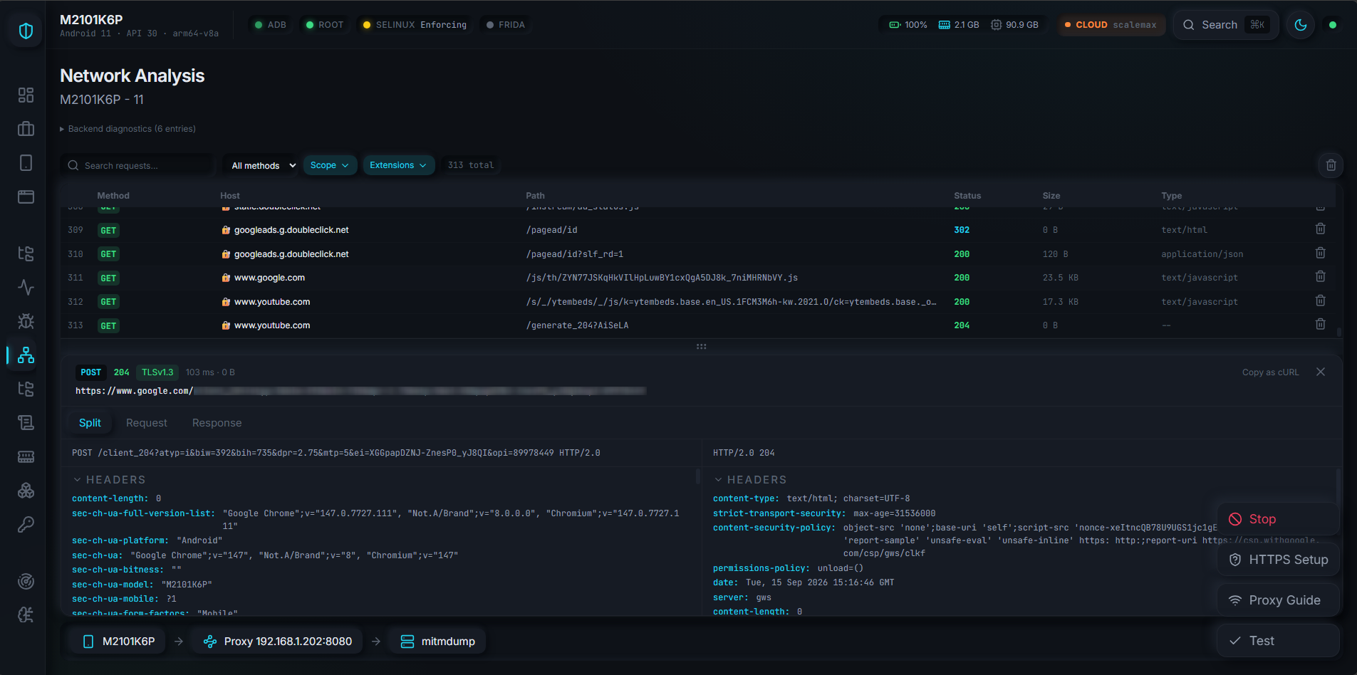1357x675 pixels.
Task: Click the FRIDA status pill
Action: (506, 25)
